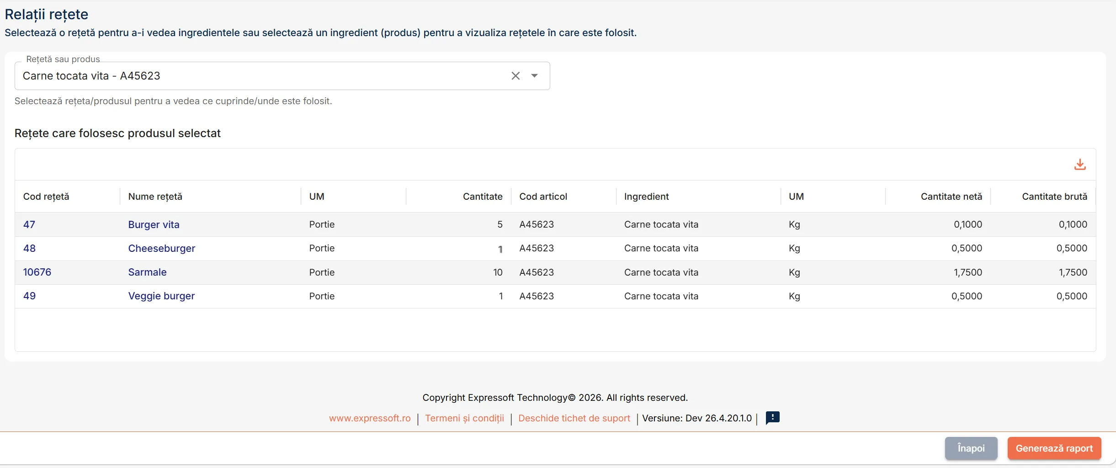Clear the selected product with the X icon
Image resolution: width=1116 pixels, height=468 pixels.
tap(515, 76)
